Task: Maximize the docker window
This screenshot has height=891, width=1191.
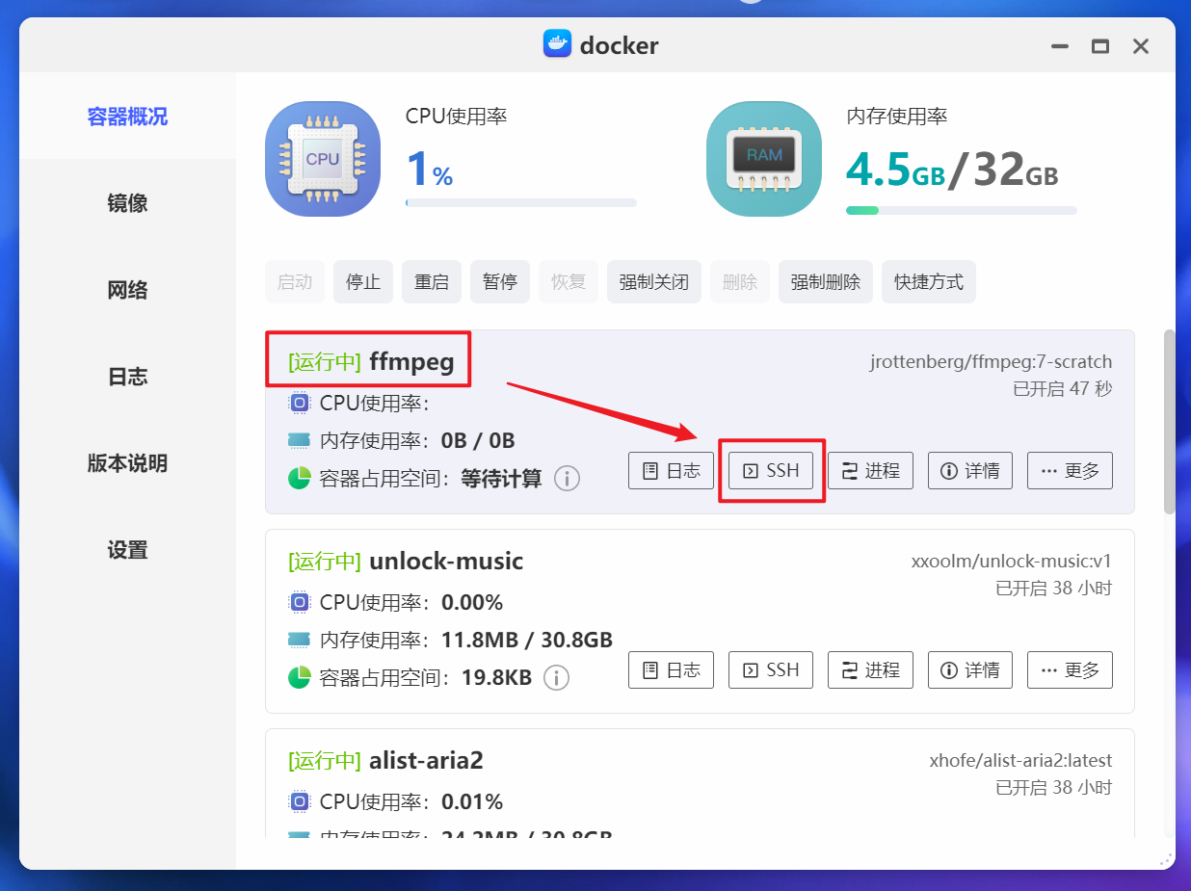Action: (1099, 45)
